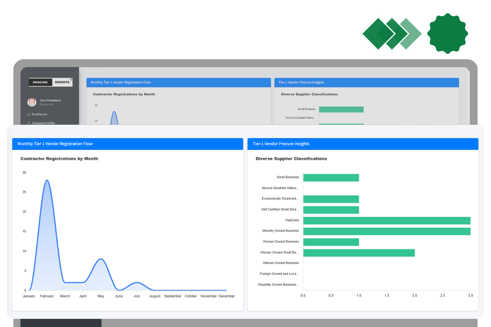Click the Woman Owned Small Business bar
Viewport: 491px width, 327px height.
click(359, 253)
